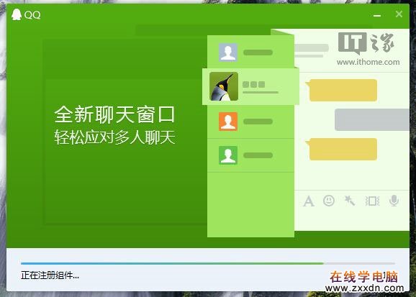Viewport: 416px width, 297px height.
Task: Click the 全新聊天窗口 headline text
Action: [x=114, y=114]
